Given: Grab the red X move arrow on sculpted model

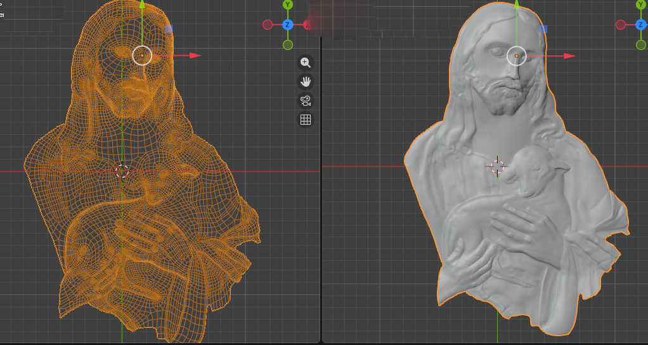Looking at the screenshot, I should (x=568, y=56).
